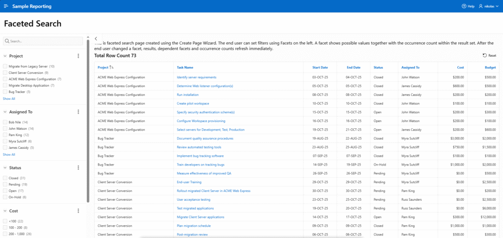This screenshot has width=503, height=238.
Task: Click the facets panel vertical scrollbar
Action: (88, 122)
